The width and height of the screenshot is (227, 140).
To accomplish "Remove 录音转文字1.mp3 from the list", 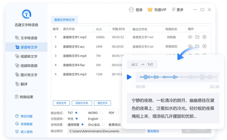I will [x=204, y=37].
